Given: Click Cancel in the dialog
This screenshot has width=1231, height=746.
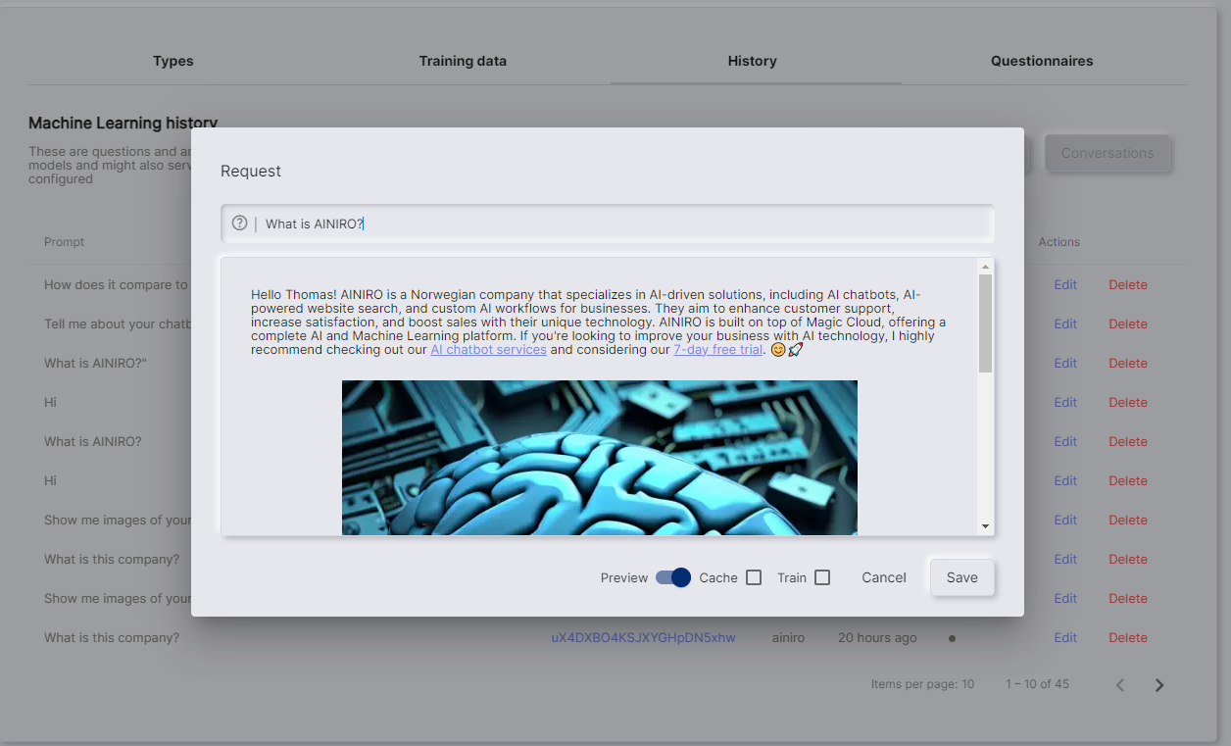Looking at the screenshot, I should [x=884, y=577].
